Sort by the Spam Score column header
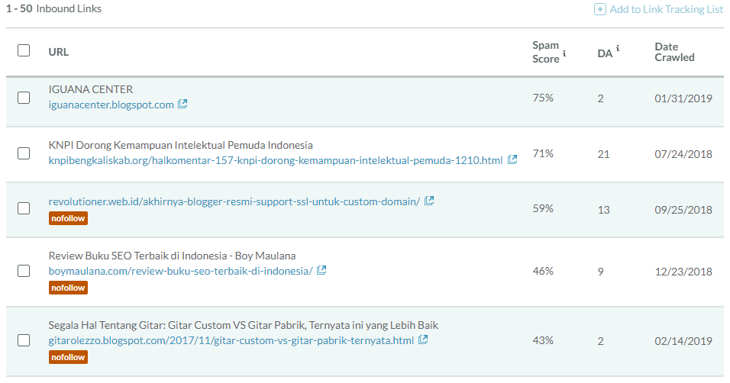The width and height of the screenshot is (730, 383). click(x=546, y=52)
